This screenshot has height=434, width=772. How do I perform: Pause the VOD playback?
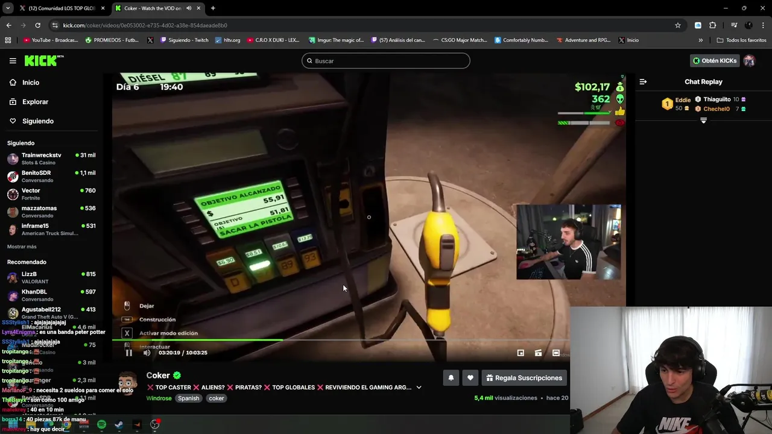tap(128, 353)
